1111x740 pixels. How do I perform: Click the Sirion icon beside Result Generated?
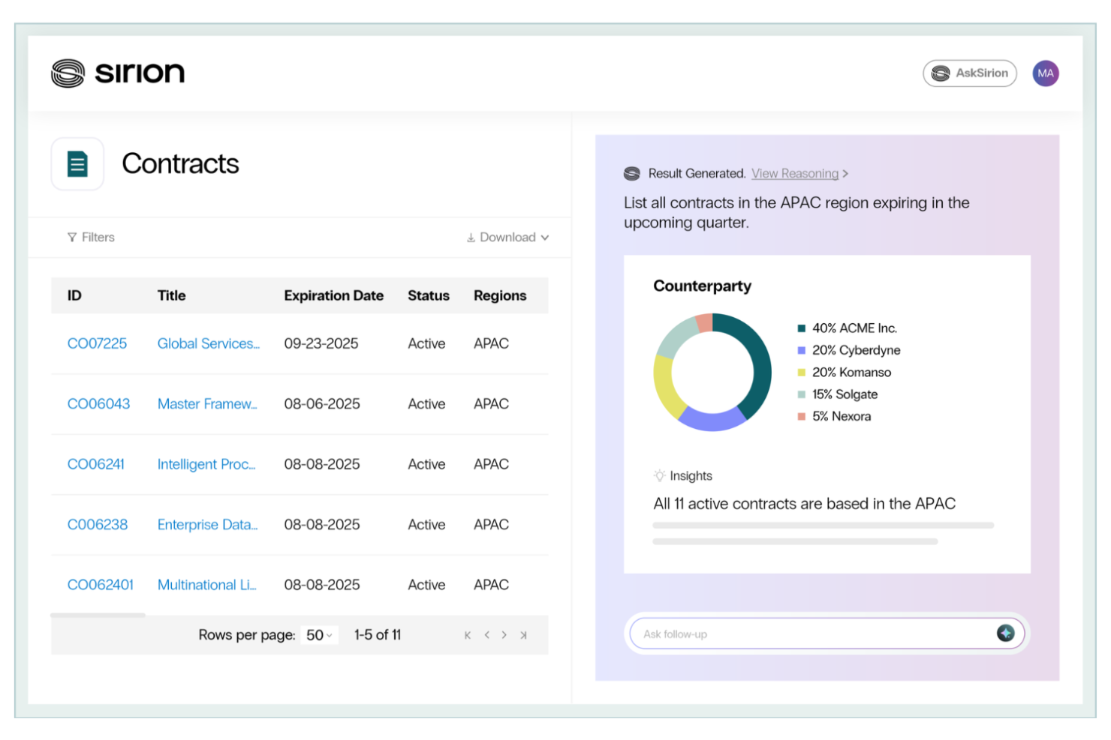631,173
